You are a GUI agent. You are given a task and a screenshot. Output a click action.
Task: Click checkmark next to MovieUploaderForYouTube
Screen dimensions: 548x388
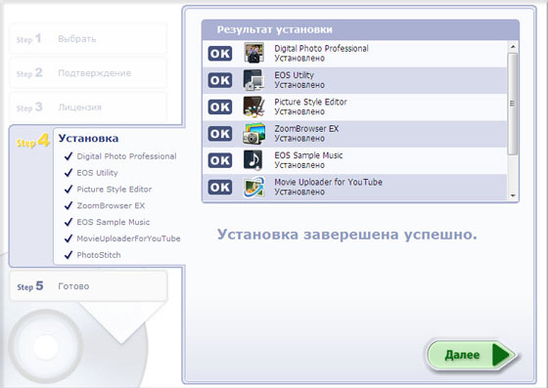(68, 238)
